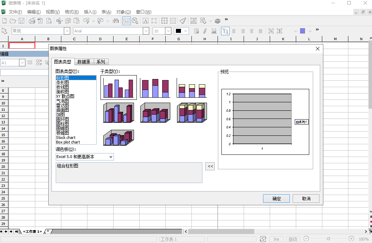Image resolution: width=372 pixels, height=243 pixels.
Task: Switch to the 数据源 tab
Action: (x=84, y=61)
